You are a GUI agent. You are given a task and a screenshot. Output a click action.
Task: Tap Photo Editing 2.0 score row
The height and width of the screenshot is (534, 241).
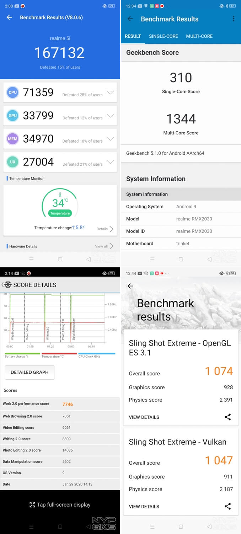[x=60, y=450]
